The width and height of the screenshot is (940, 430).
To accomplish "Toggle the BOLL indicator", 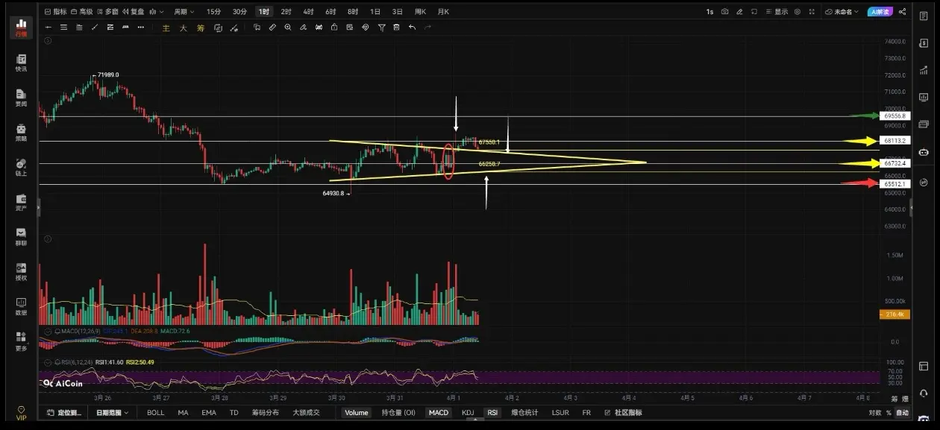I will coord(156,412).
